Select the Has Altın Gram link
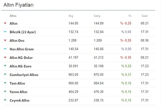The height and width of the screenshot is (107, 161). pos(22,49)
